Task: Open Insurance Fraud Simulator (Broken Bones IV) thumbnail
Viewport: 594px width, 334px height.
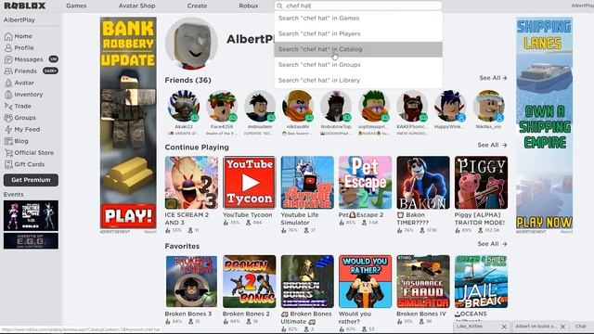Action: 423,281
